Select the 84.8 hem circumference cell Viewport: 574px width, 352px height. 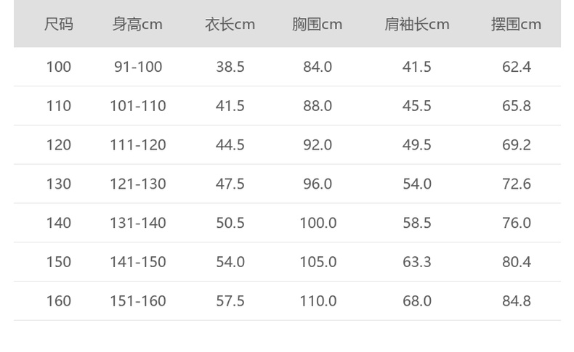click(x=517, y=301)
